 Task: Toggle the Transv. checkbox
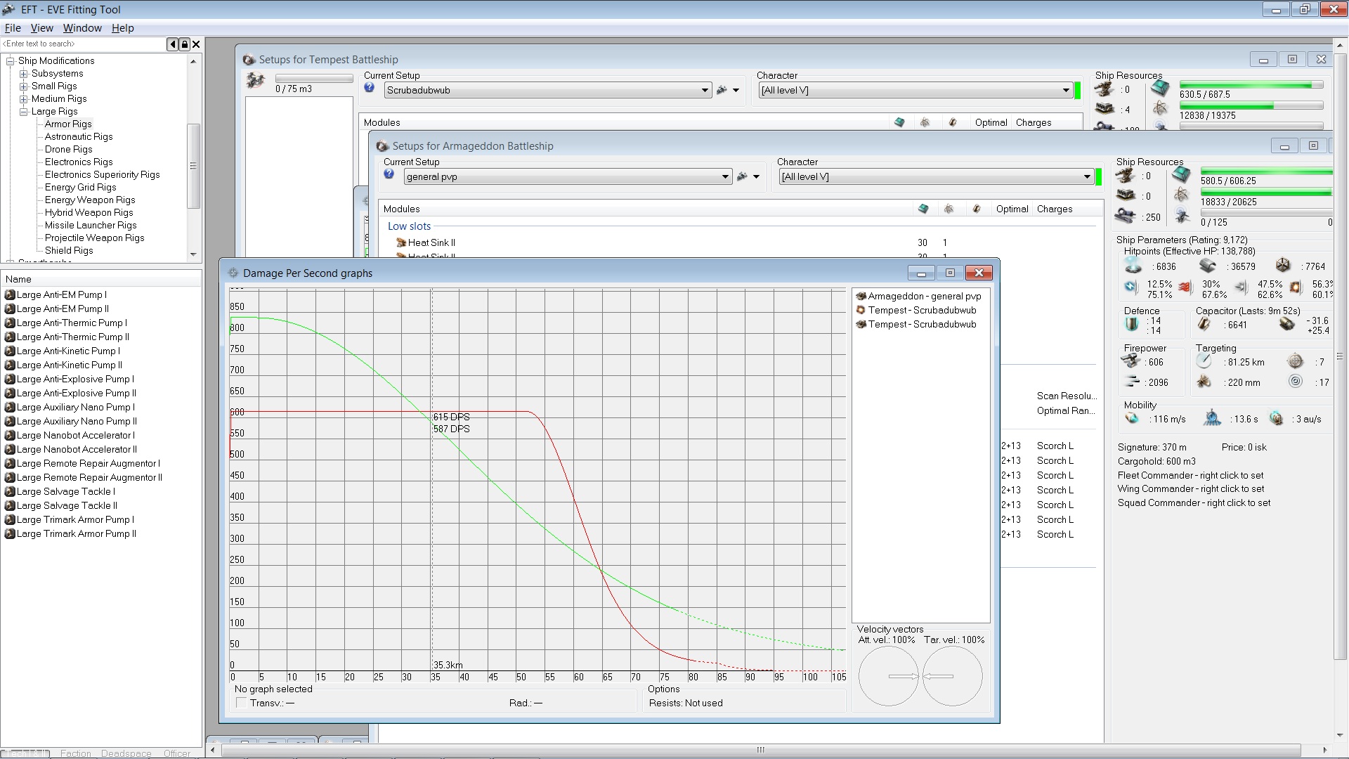click(x=242, y=703)
